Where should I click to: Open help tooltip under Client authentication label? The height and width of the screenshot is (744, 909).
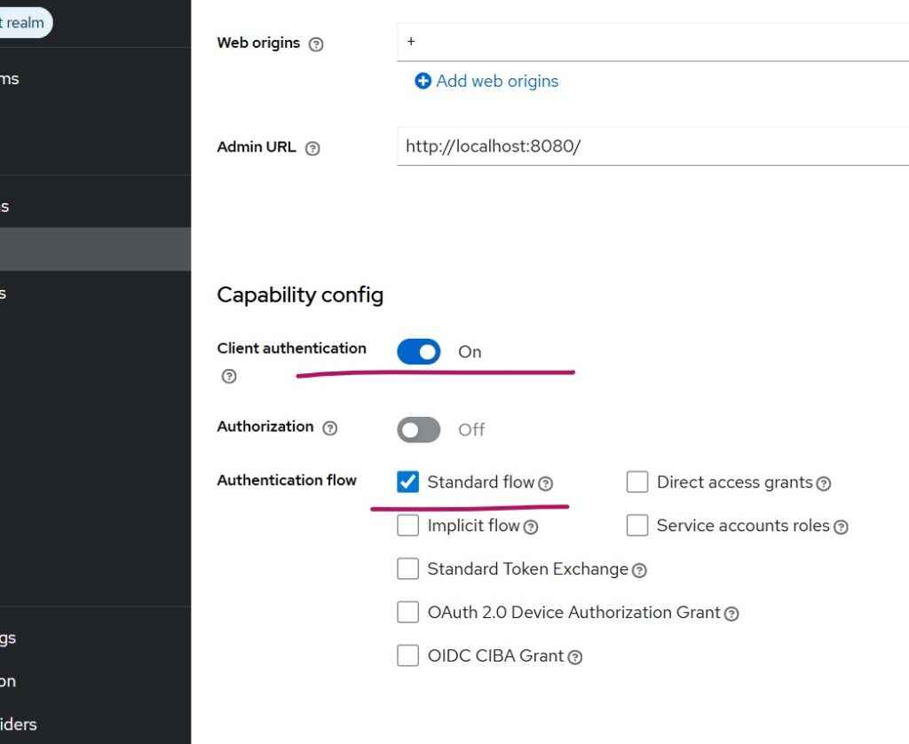point(229,377)
